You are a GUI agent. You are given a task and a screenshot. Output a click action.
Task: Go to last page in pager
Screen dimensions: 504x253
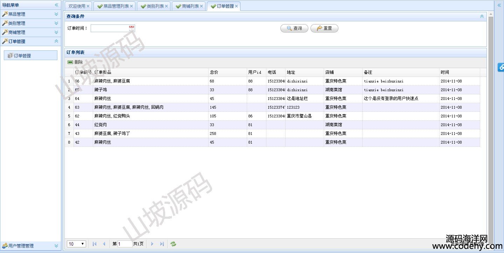162,244
